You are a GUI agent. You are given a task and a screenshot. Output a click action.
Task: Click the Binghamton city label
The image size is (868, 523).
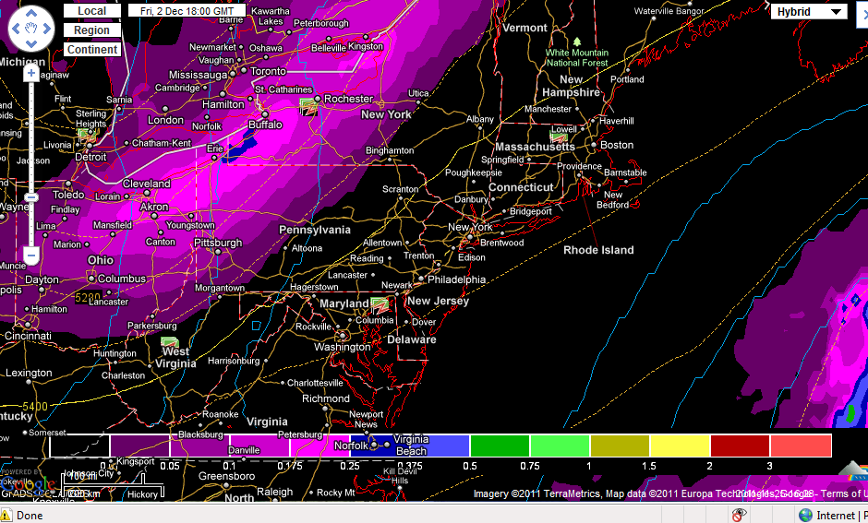click(389, 150)
